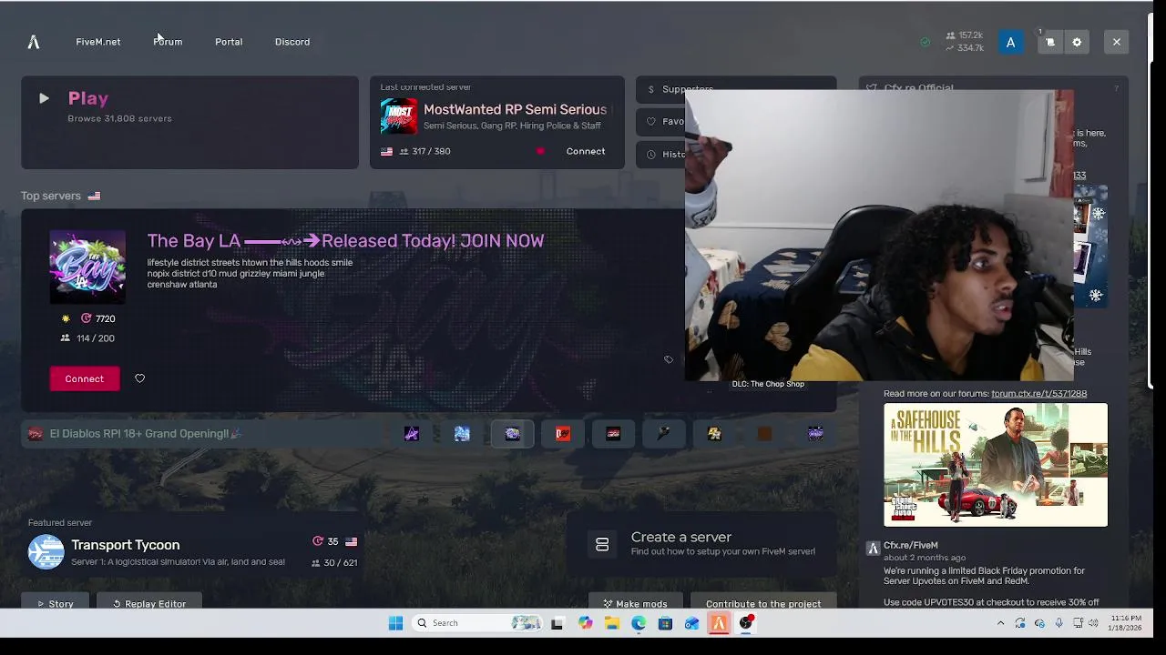1166x655 pixels.
Task: Click the History clock icon
Action: click(x=651, y=154)
